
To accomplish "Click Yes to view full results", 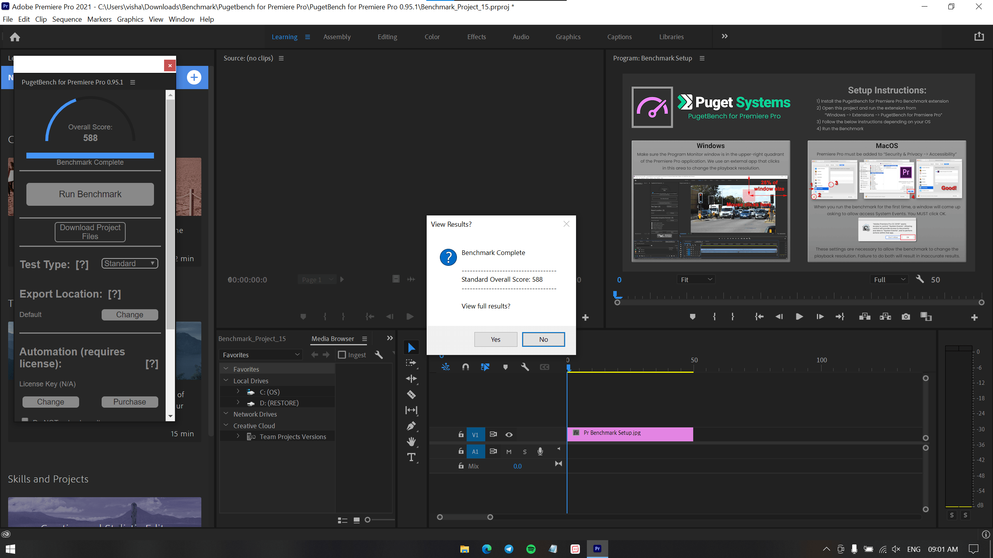I will click(495, 339).
